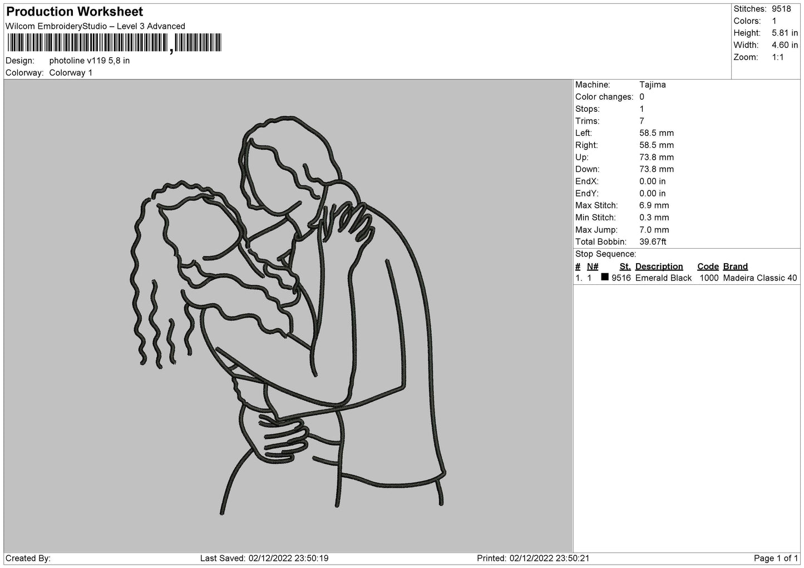Click the Stop Sequence label
Viewport: 804px width, 568px height.
point(605,254)
